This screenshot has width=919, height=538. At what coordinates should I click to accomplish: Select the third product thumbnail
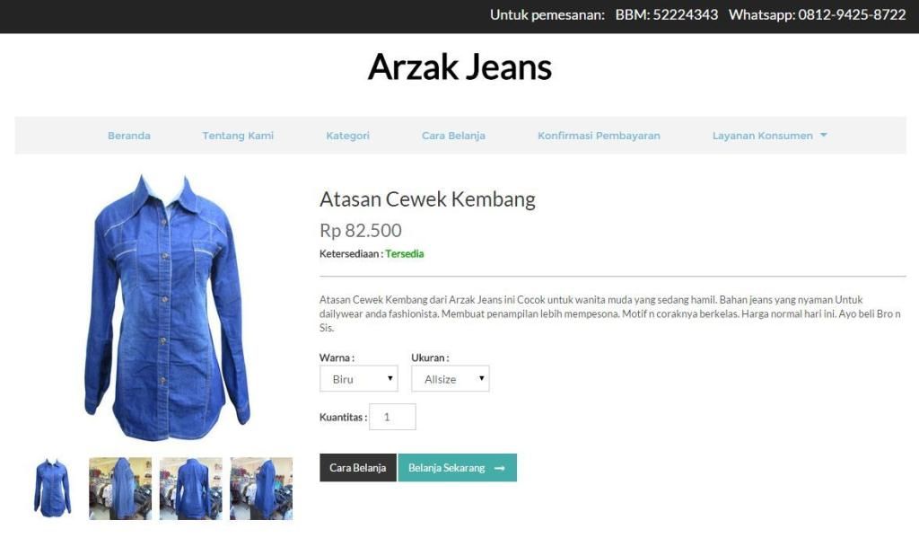pos(191,489)
